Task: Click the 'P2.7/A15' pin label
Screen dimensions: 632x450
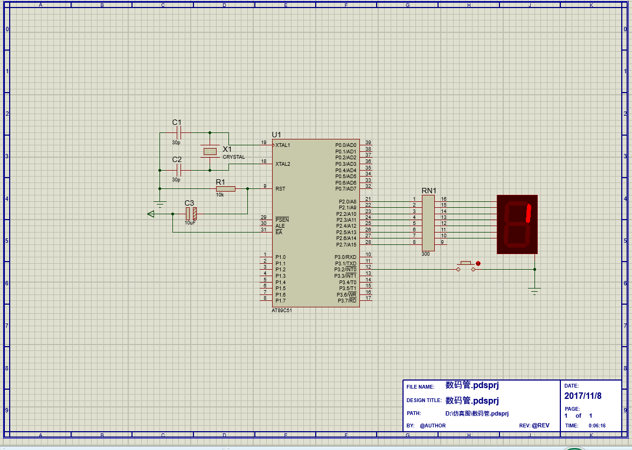Action: [x=346, y=245]
